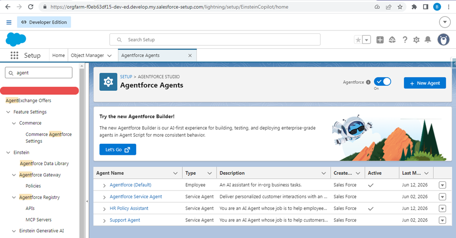Open the Object Manager tab dropdown chevron

tap(109, 56)
